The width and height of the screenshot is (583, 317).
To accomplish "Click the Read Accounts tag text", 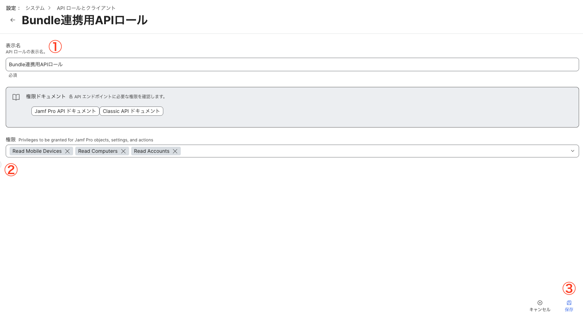I will tap(152, 151).
